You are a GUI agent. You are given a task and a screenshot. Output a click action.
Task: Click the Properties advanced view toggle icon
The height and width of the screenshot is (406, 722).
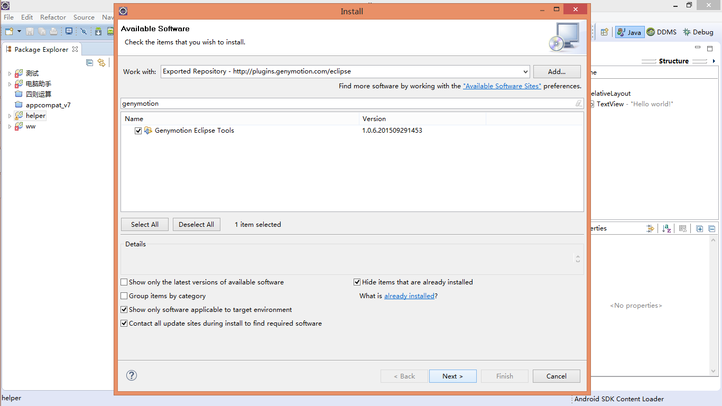pyautogui.click(x=650, y=228)
